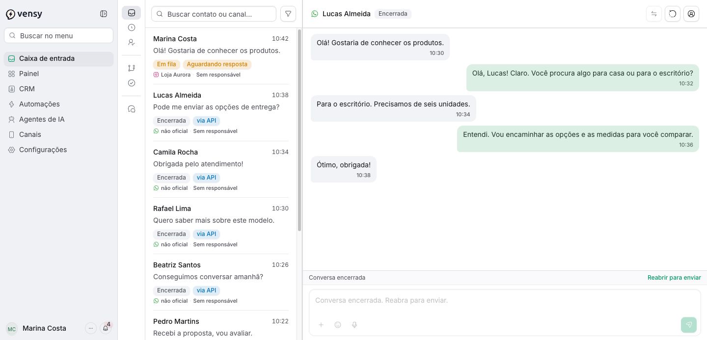The image size is (707, 340).
Task: Show conversations assigned to me (person-check icon)
Action: tap(131, 42)
